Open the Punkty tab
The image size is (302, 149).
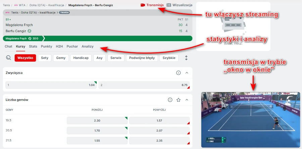[x=46, y=46]
